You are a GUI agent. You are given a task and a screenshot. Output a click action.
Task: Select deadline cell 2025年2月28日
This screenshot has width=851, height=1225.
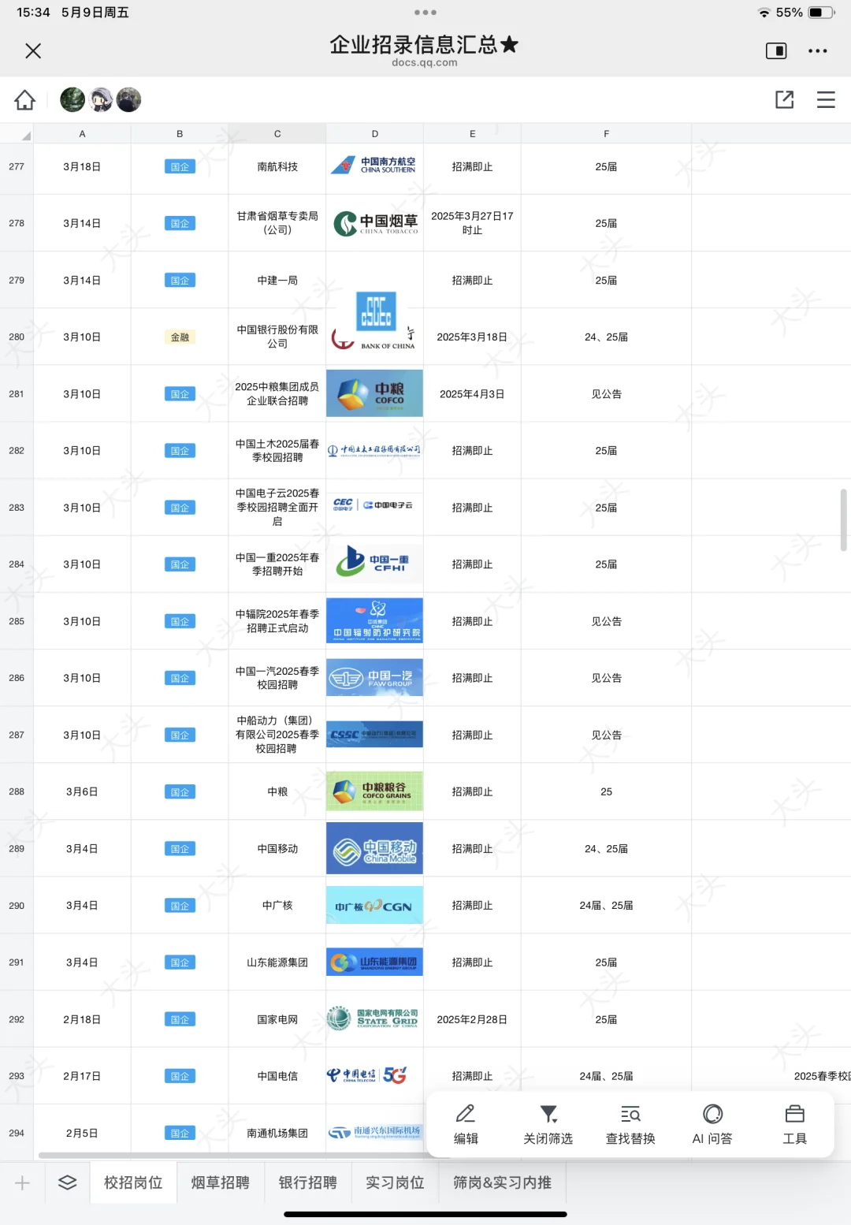(x=472, y=1019)
